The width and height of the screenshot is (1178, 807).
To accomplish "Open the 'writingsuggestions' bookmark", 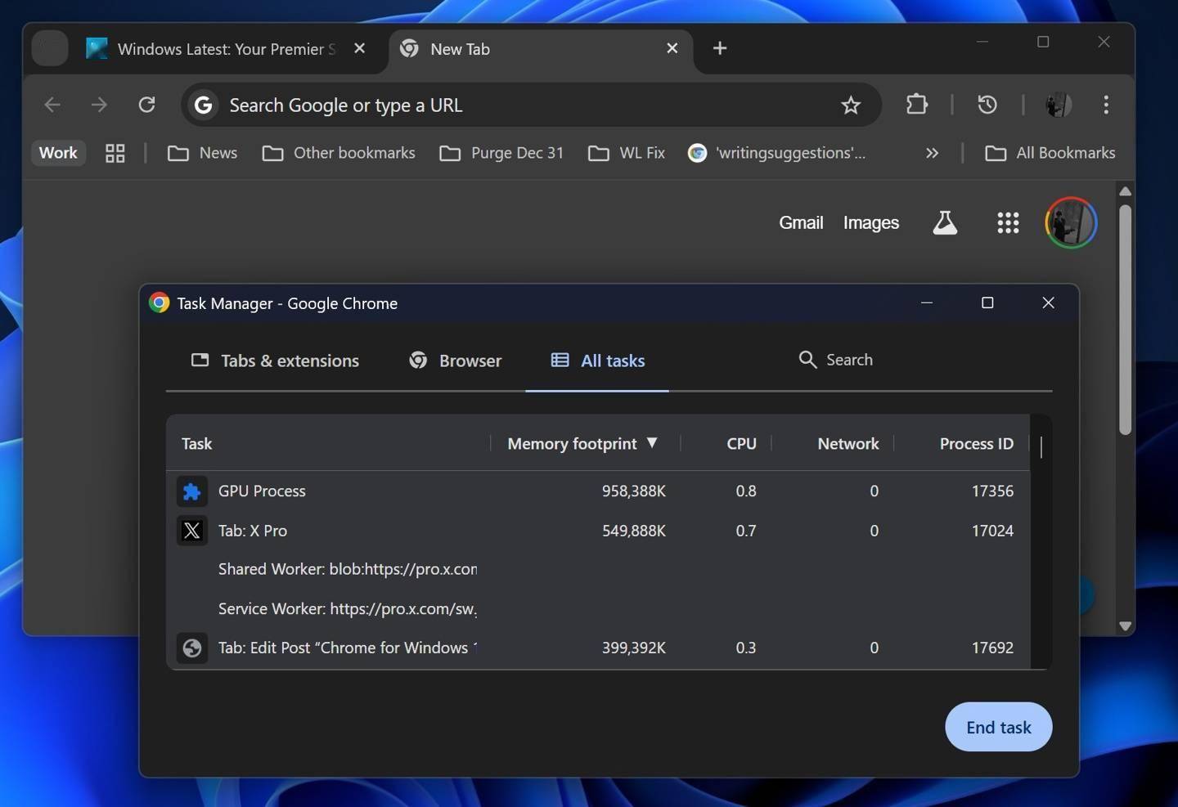I will tap(777, 153).
